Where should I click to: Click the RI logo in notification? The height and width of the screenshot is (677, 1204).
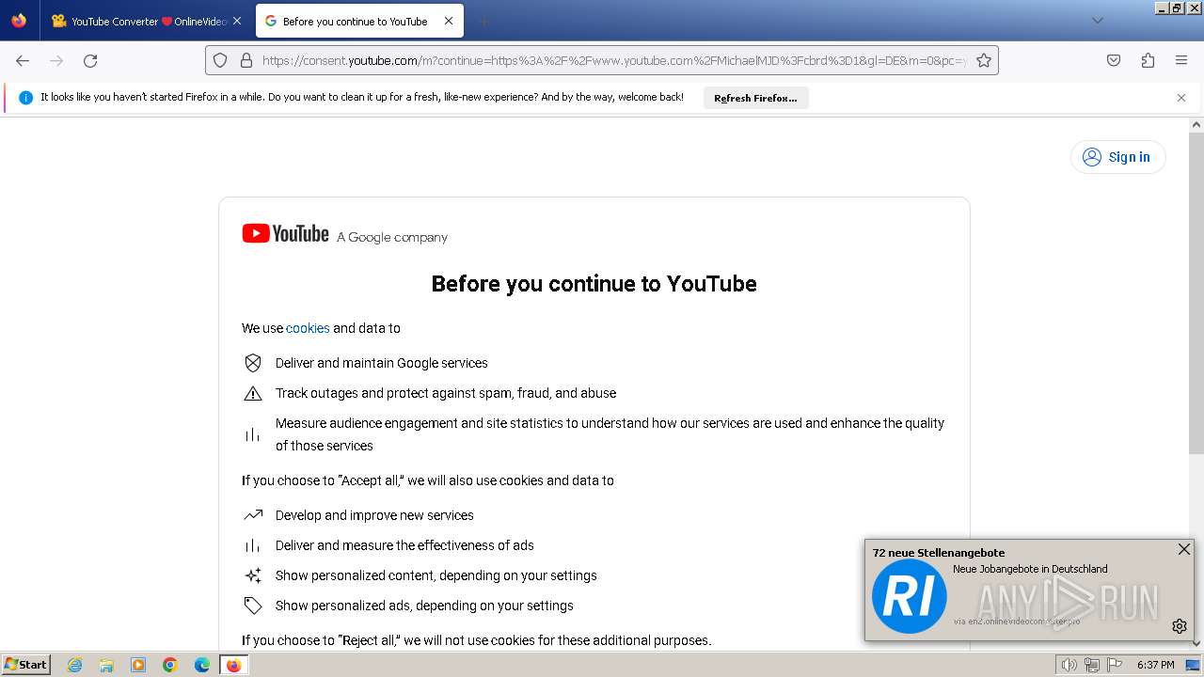[910, 596]
